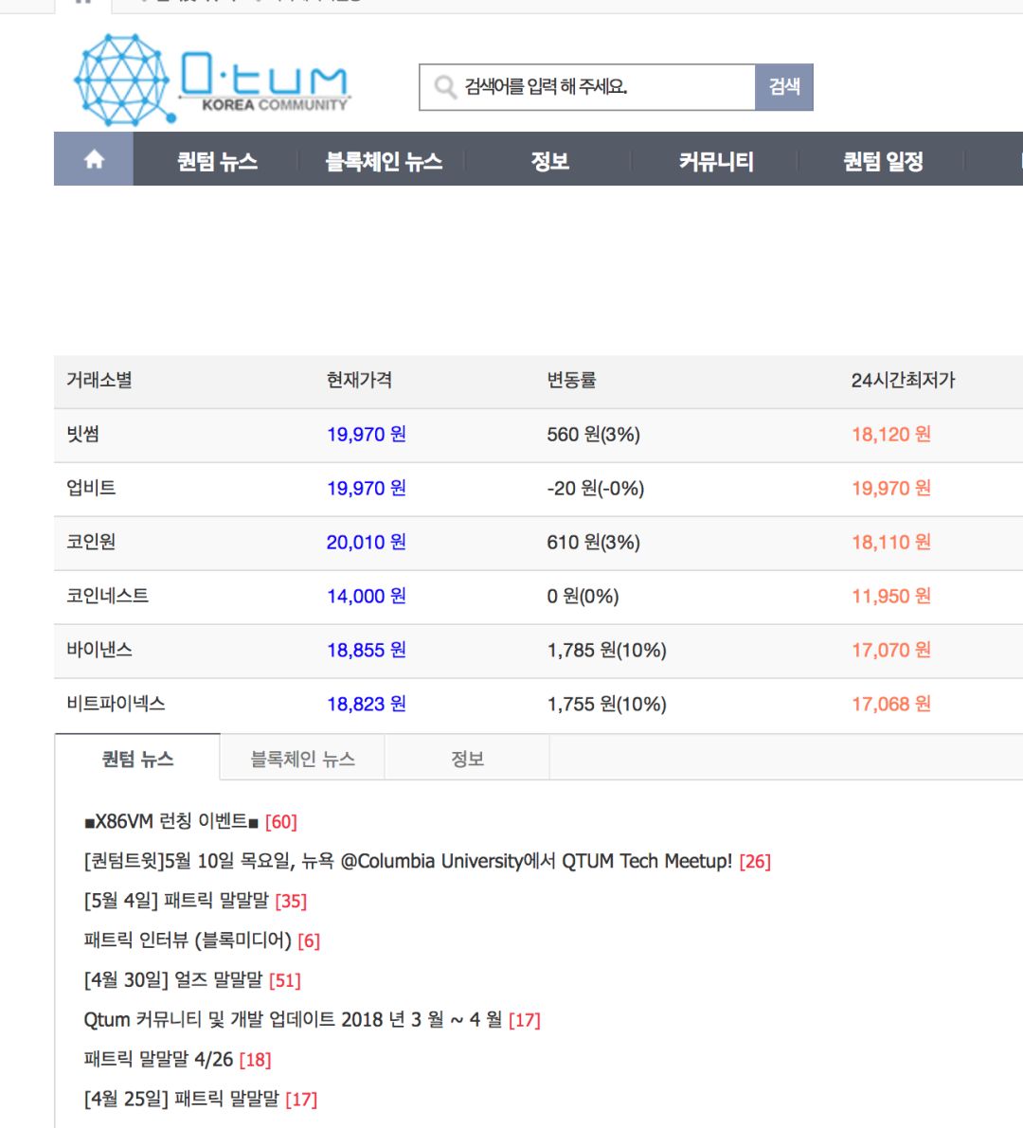Focus the search keyword input field
The image size is (1023, 1128).
point(587,87)
